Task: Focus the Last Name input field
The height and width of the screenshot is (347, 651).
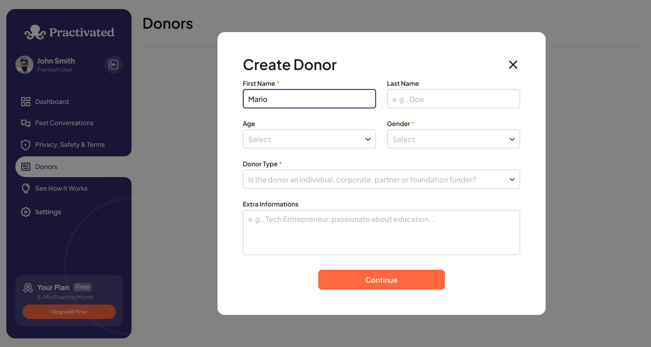Action: point(453,99)
